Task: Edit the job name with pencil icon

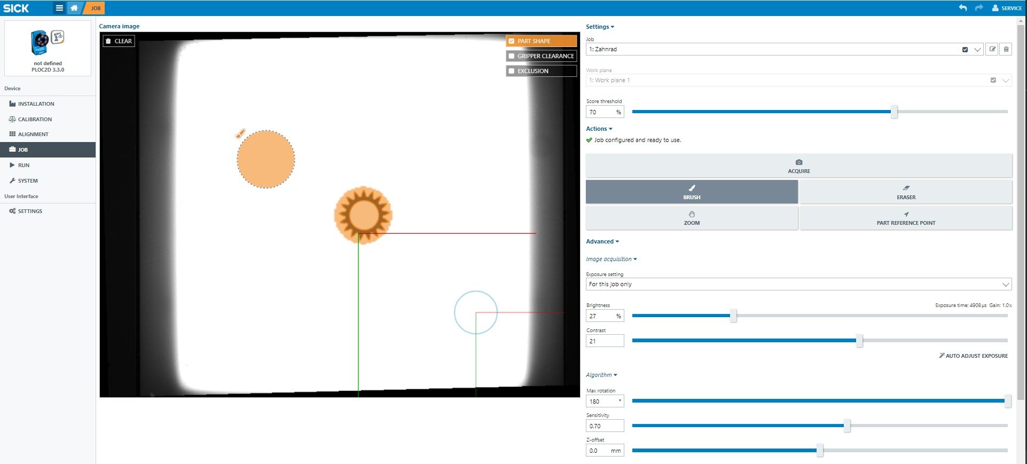Action: pos(992,49)
